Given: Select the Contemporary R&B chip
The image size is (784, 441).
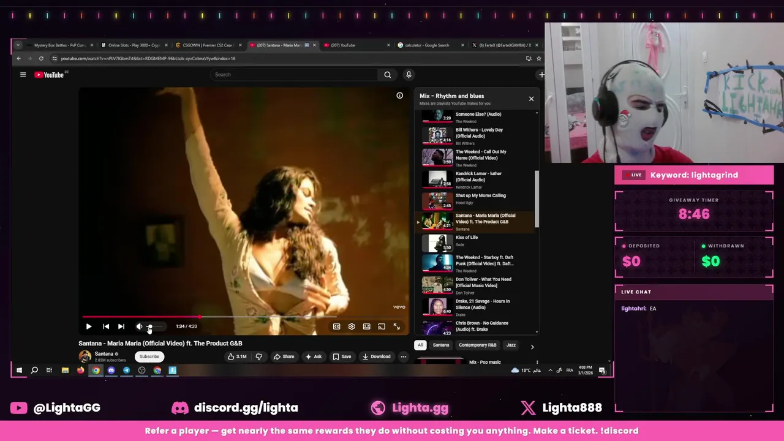Looking at the screenshot, I should [478, 345].
